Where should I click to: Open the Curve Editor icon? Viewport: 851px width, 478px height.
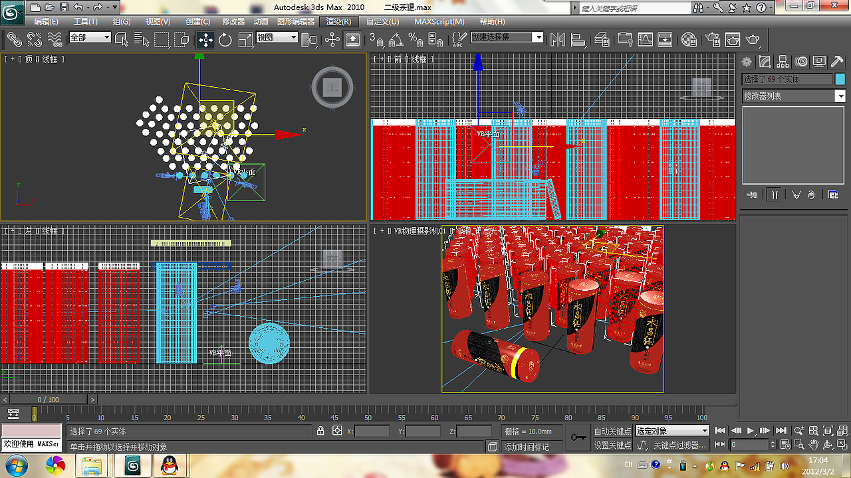645,39
